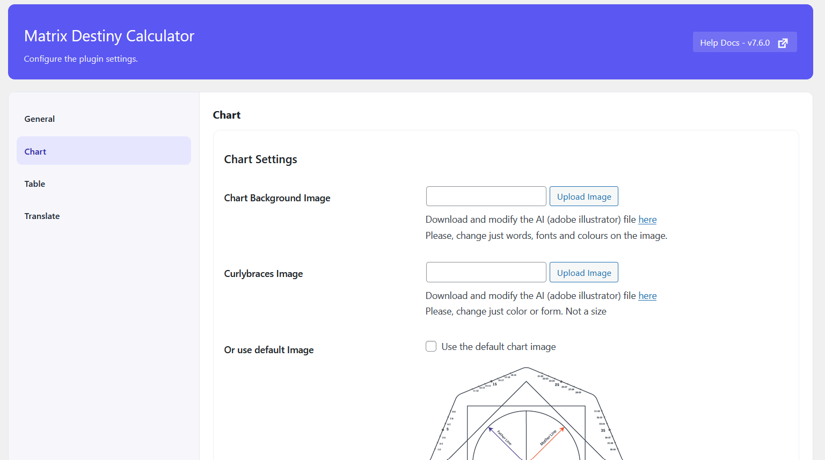
Task: Open the Help Docs v7.6.0 button
Action: [735, 43]
